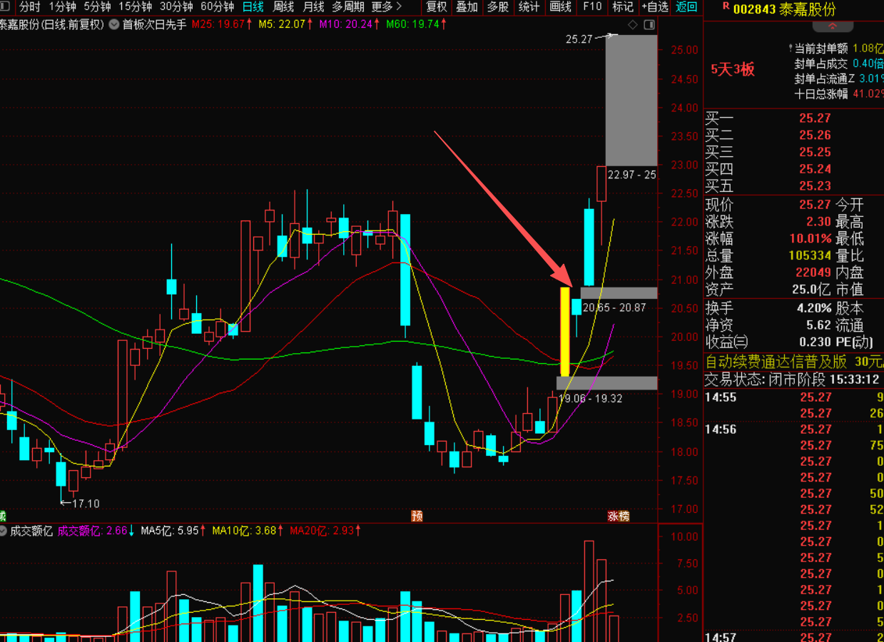Open F10 company info
Viewport: 884px width, 642px height.
point(592,7)
